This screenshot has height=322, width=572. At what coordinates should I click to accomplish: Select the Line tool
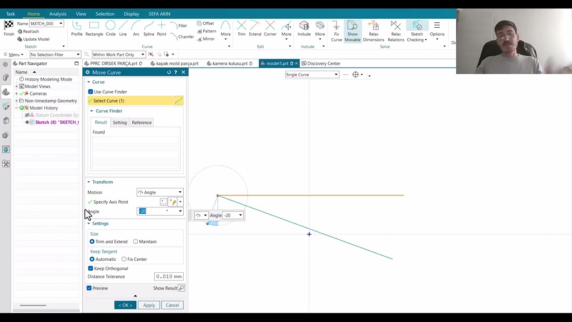point(123,28)
